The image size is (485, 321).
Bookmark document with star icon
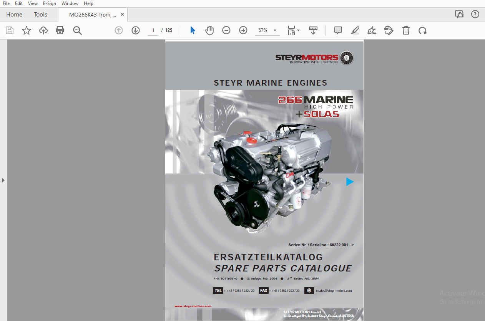[27, 30]
